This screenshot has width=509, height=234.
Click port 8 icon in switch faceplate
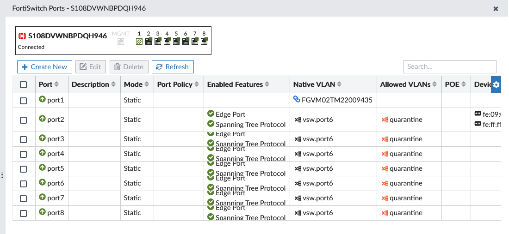click(204, 42)
